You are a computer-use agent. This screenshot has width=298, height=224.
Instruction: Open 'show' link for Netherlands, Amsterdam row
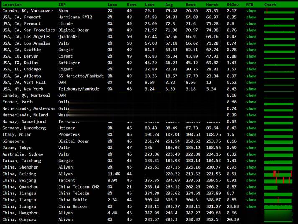pyautogui.click(x=251, y=109)
